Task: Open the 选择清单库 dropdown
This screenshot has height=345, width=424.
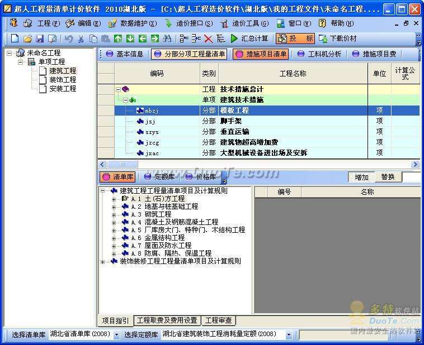Action: (116, 335)
